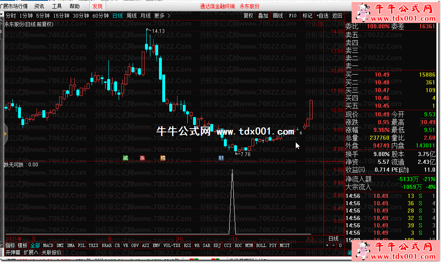Screen dimensions: 442x263
Task: Select the 日线 daily period
Action: pos(117,16)
